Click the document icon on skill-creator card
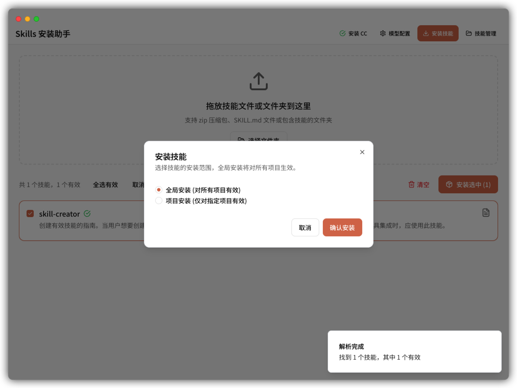Image resolution: width=517 pixels, height=388 pixels. pyautogui.click(x=486, y=213)
